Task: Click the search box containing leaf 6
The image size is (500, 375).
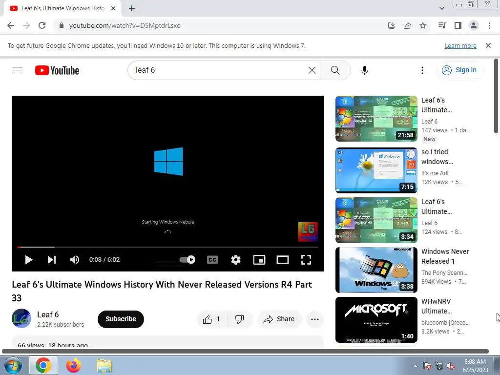Action: (x=220, y=70)
